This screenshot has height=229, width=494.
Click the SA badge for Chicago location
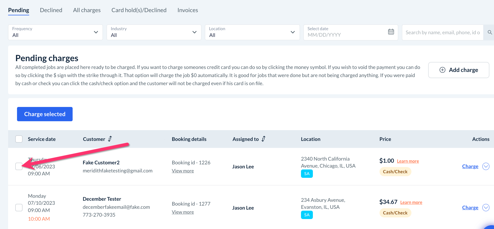[x=307, y=174]
